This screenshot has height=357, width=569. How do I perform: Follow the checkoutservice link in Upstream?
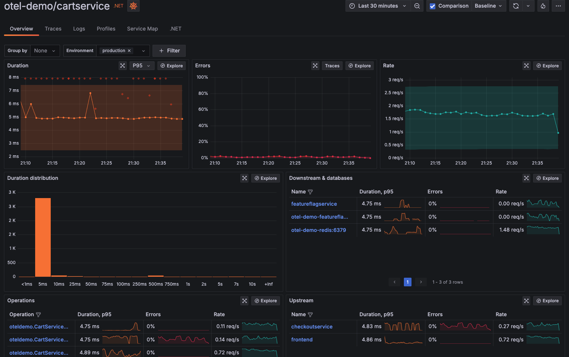tap(312, 326)
